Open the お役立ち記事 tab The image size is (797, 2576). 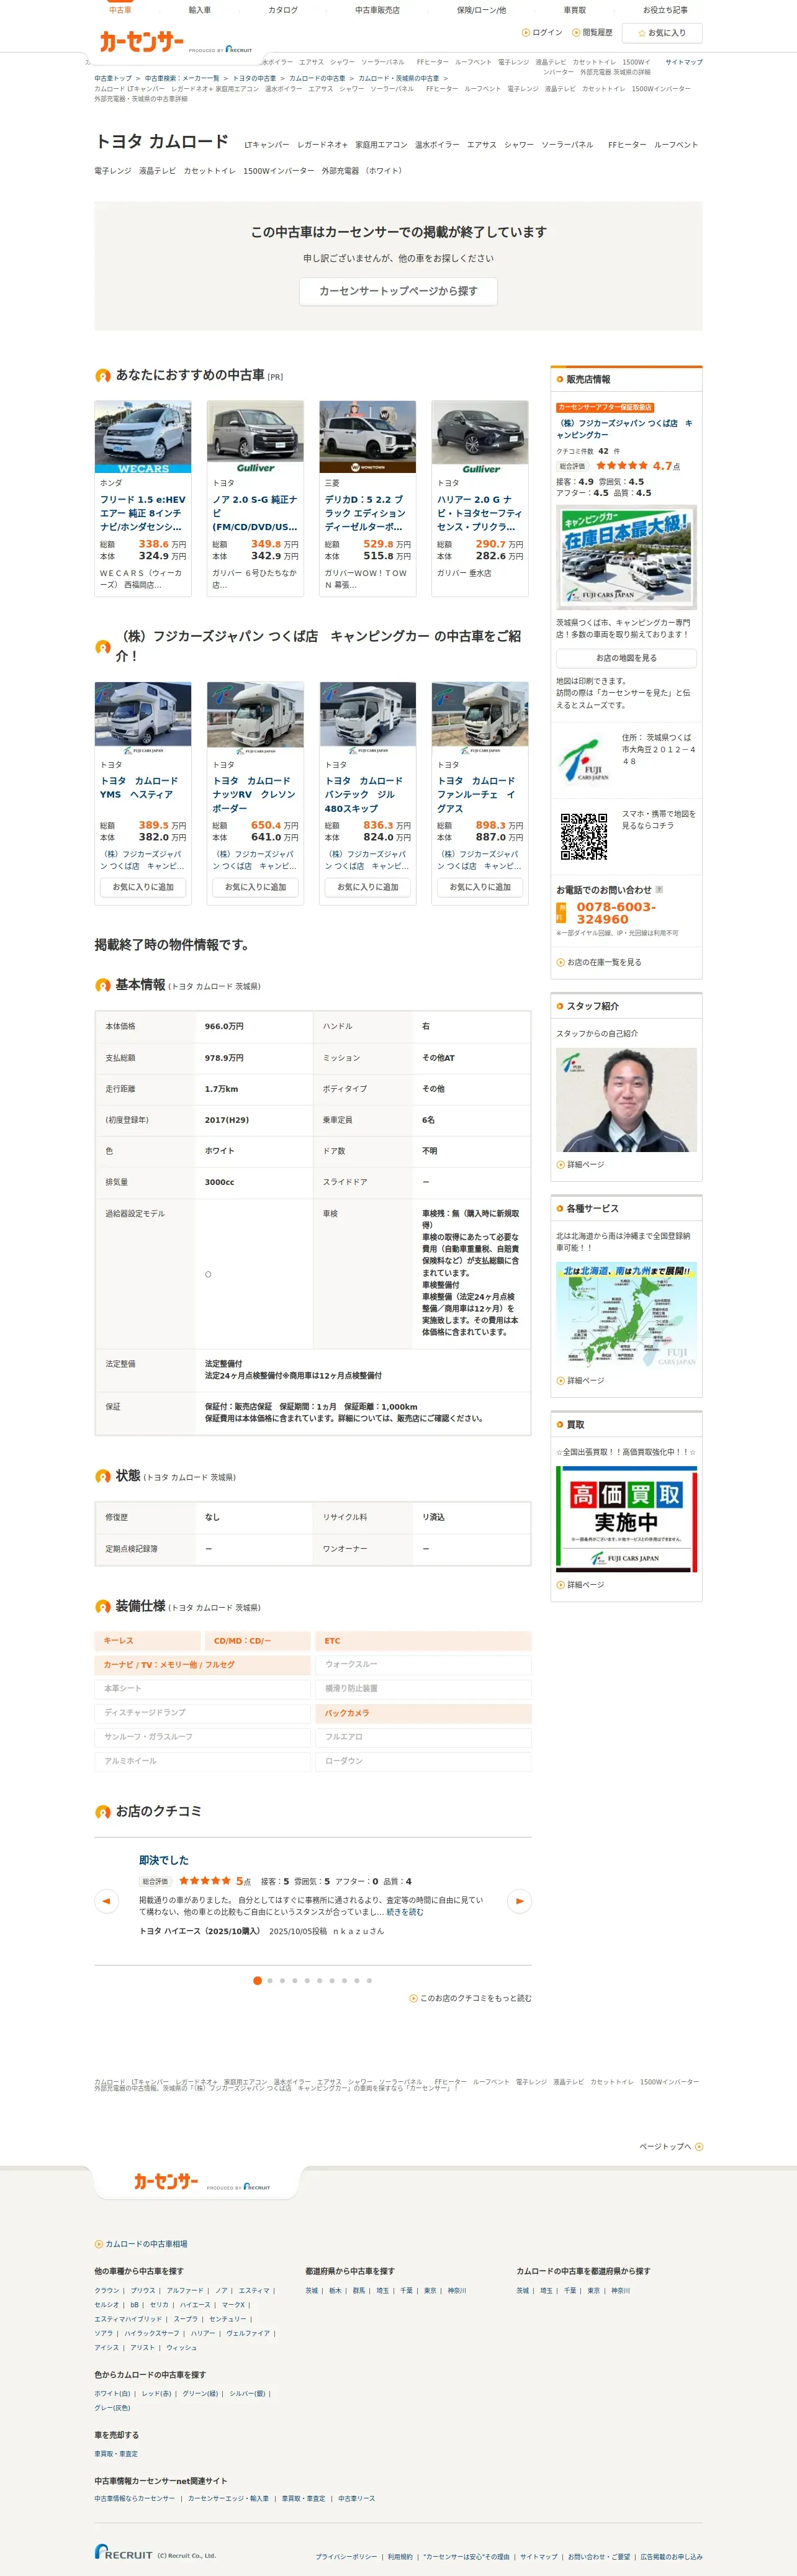(665, 10)
